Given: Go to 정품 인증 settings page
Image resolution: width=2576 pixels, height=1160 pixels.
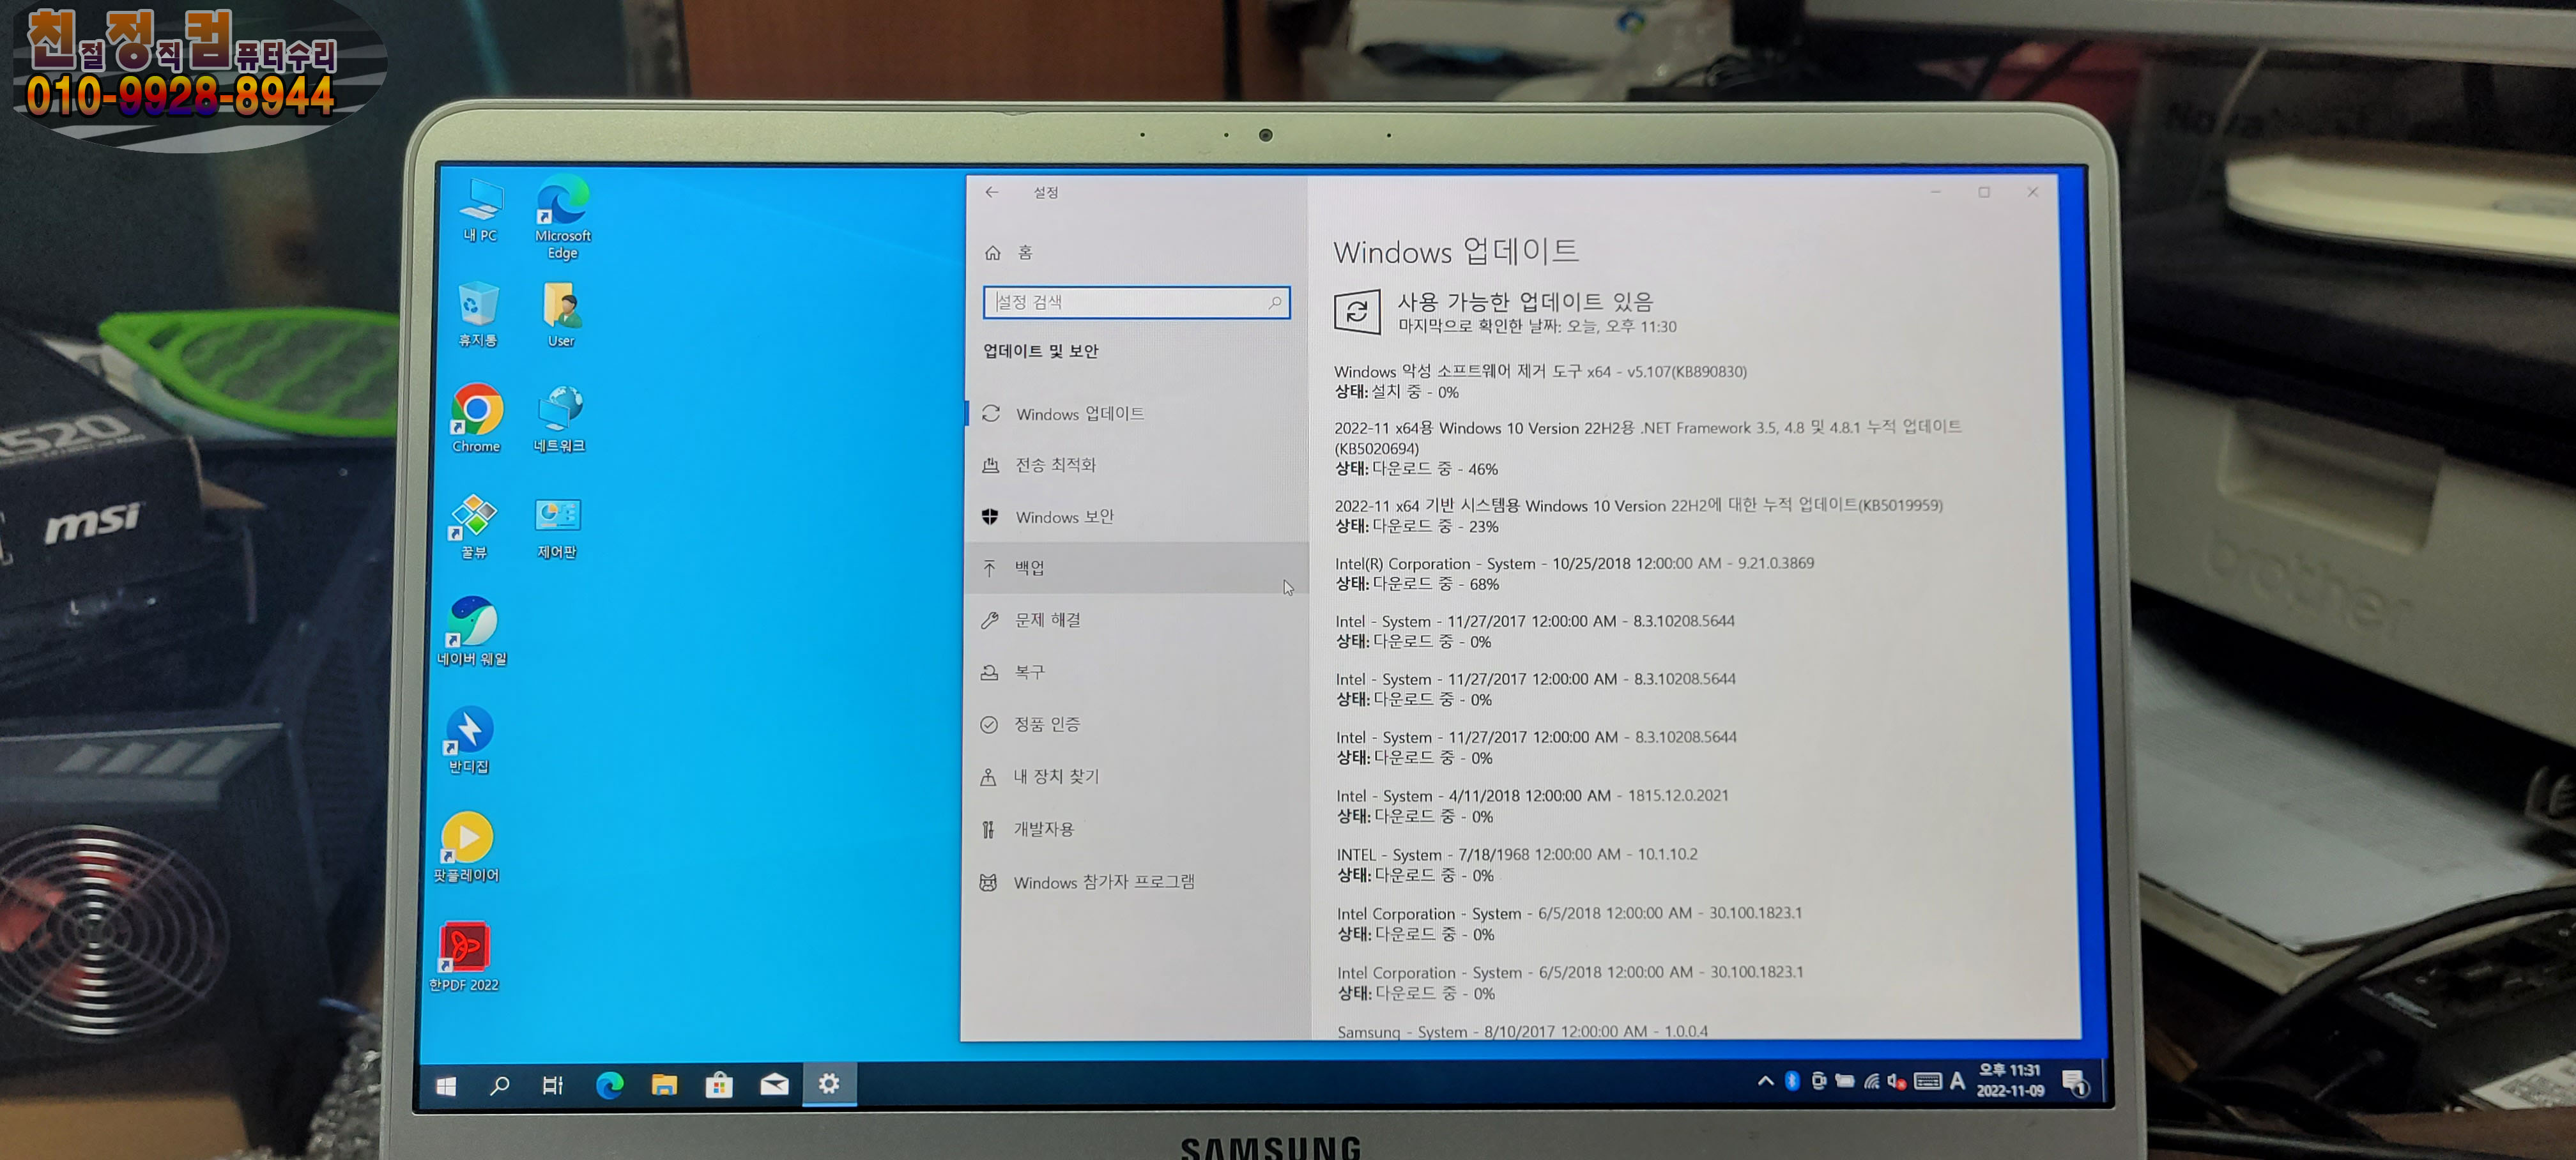Looking at the screenshot, I should point(1046,724).
